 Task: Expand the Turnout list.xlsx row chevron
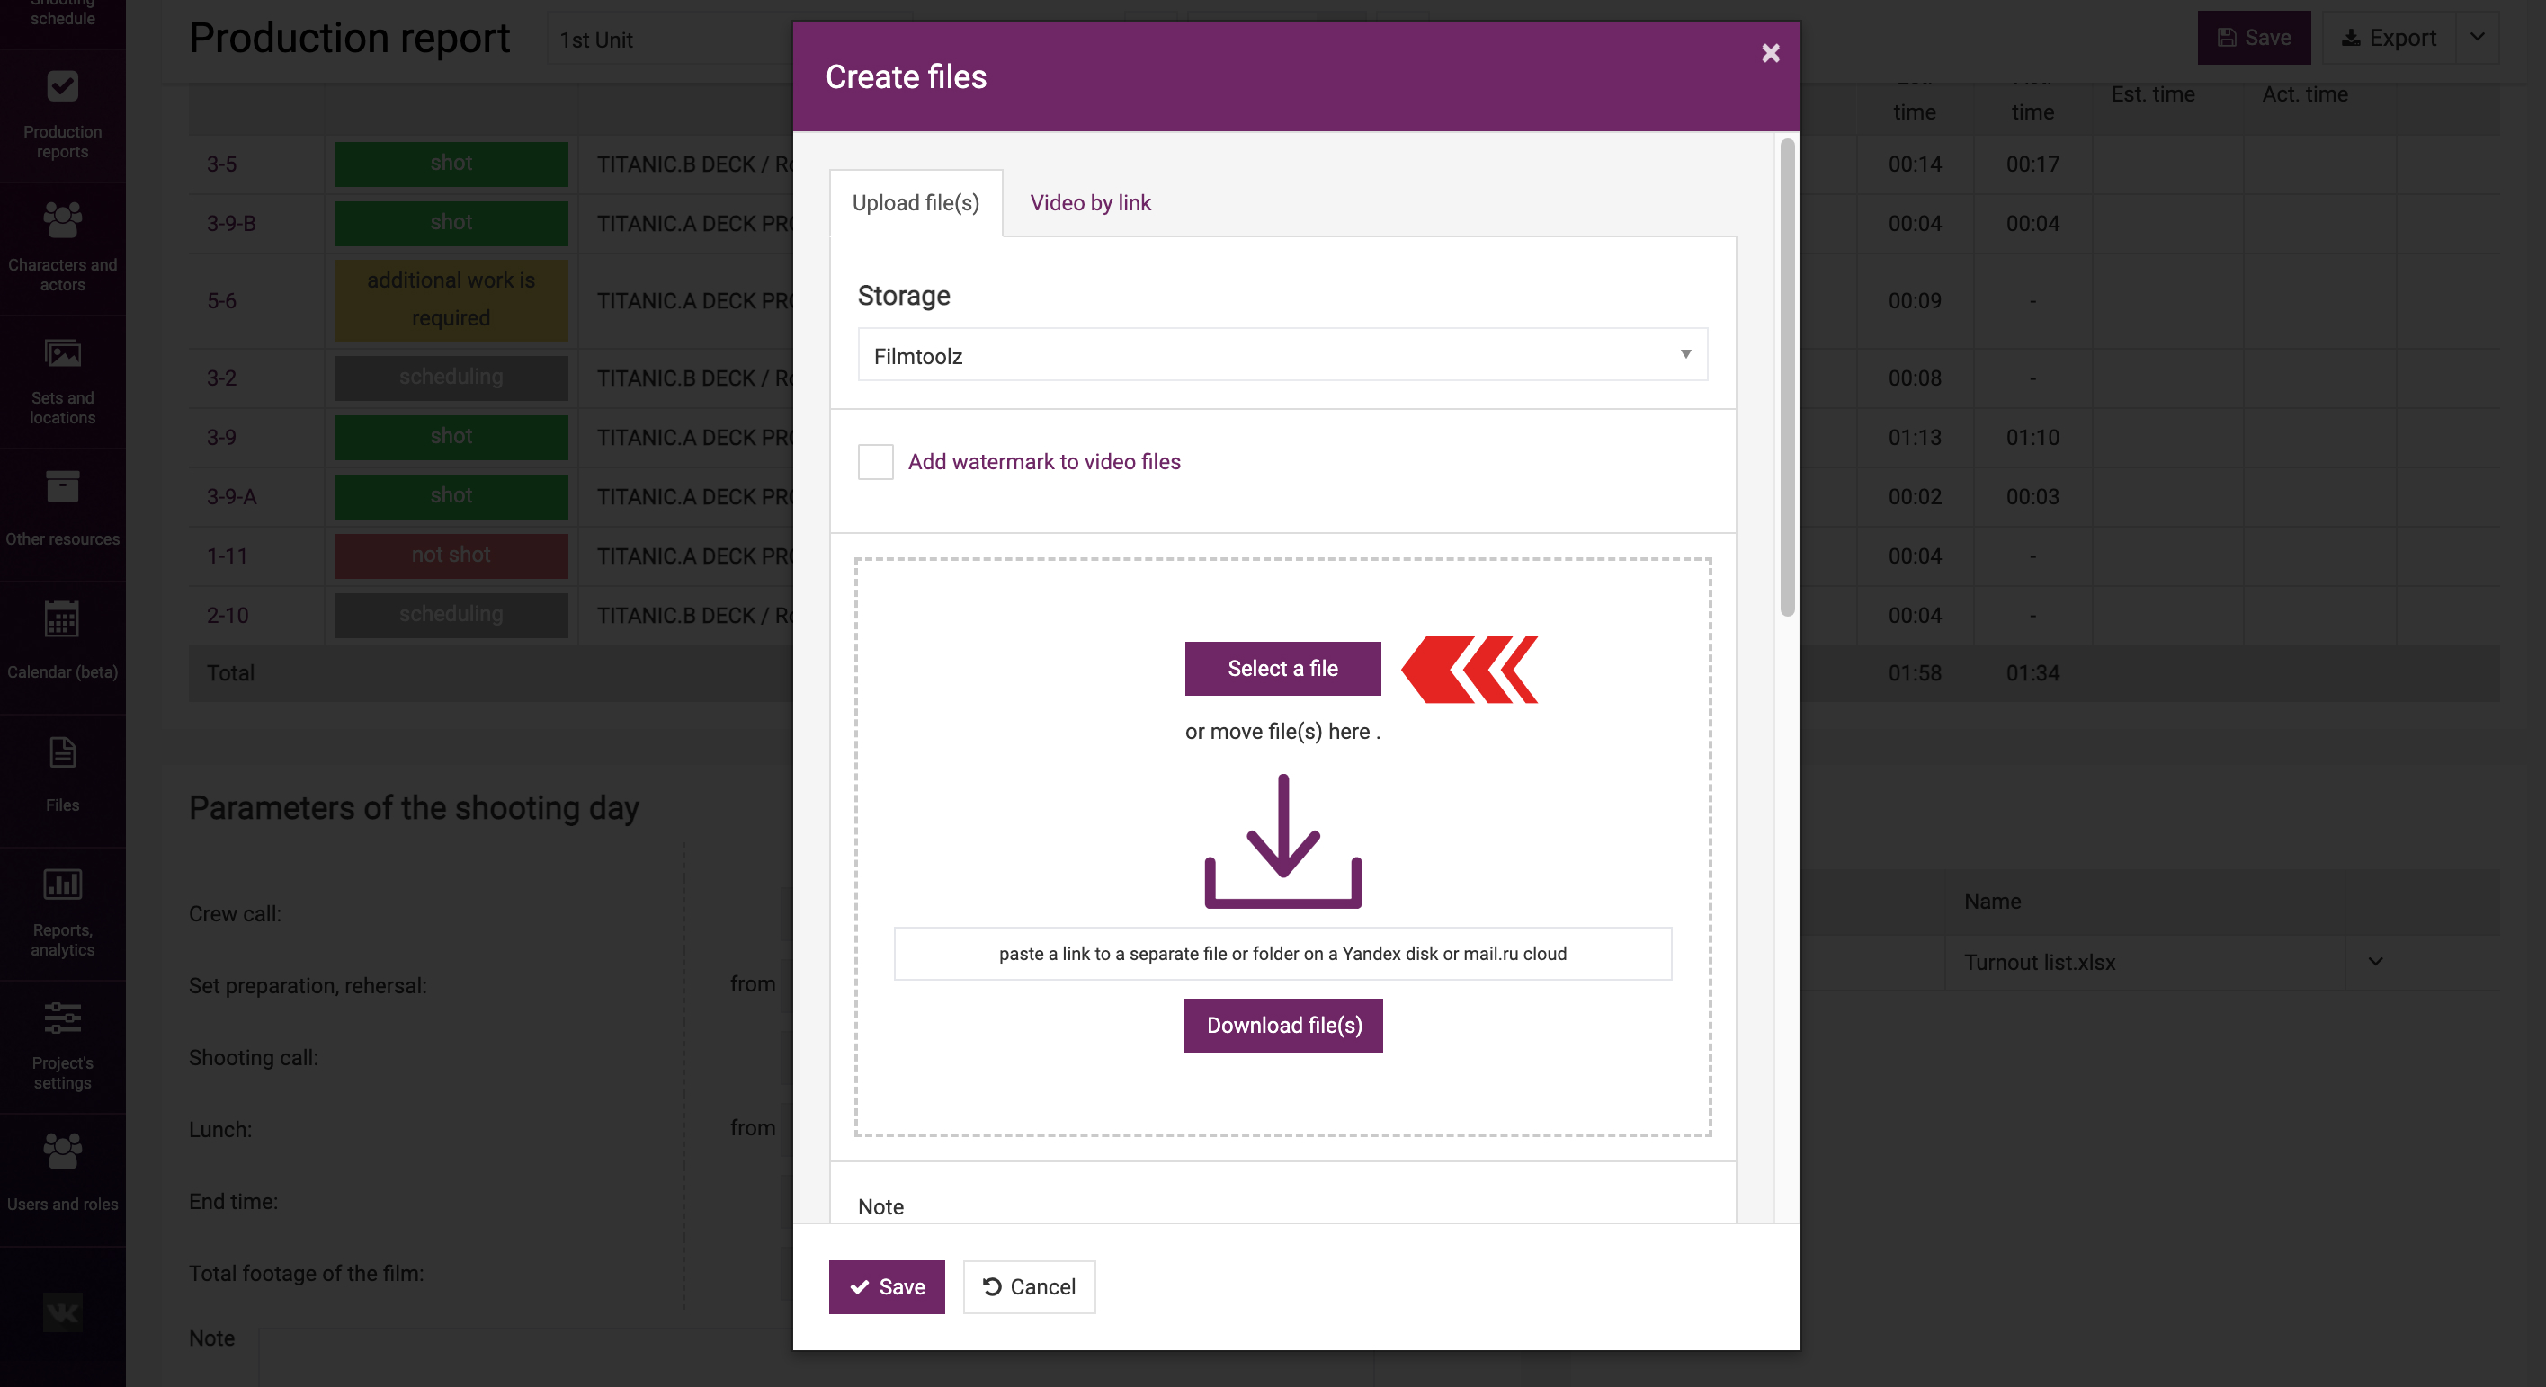coord(2375,962)
